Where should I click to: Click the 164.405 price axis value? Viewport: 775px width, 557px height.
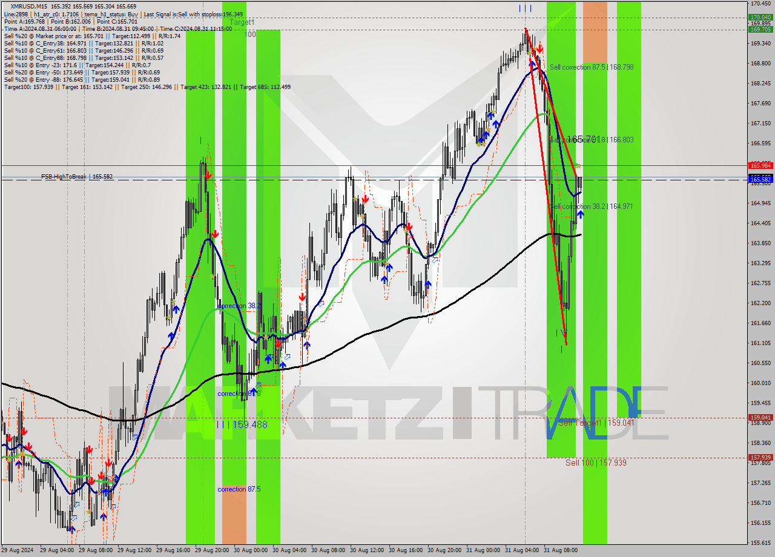click(760, 223)
